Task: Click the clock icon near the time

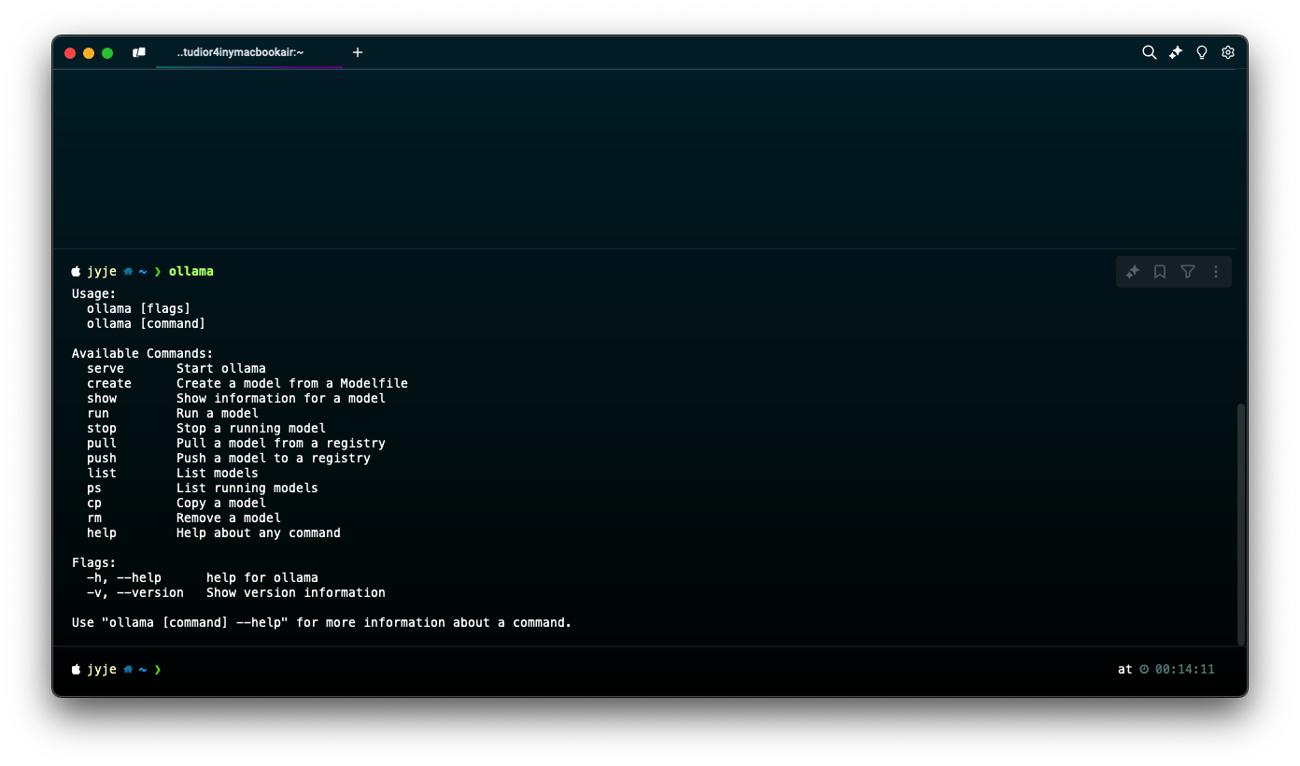Action: click(x=1144, y=669)
